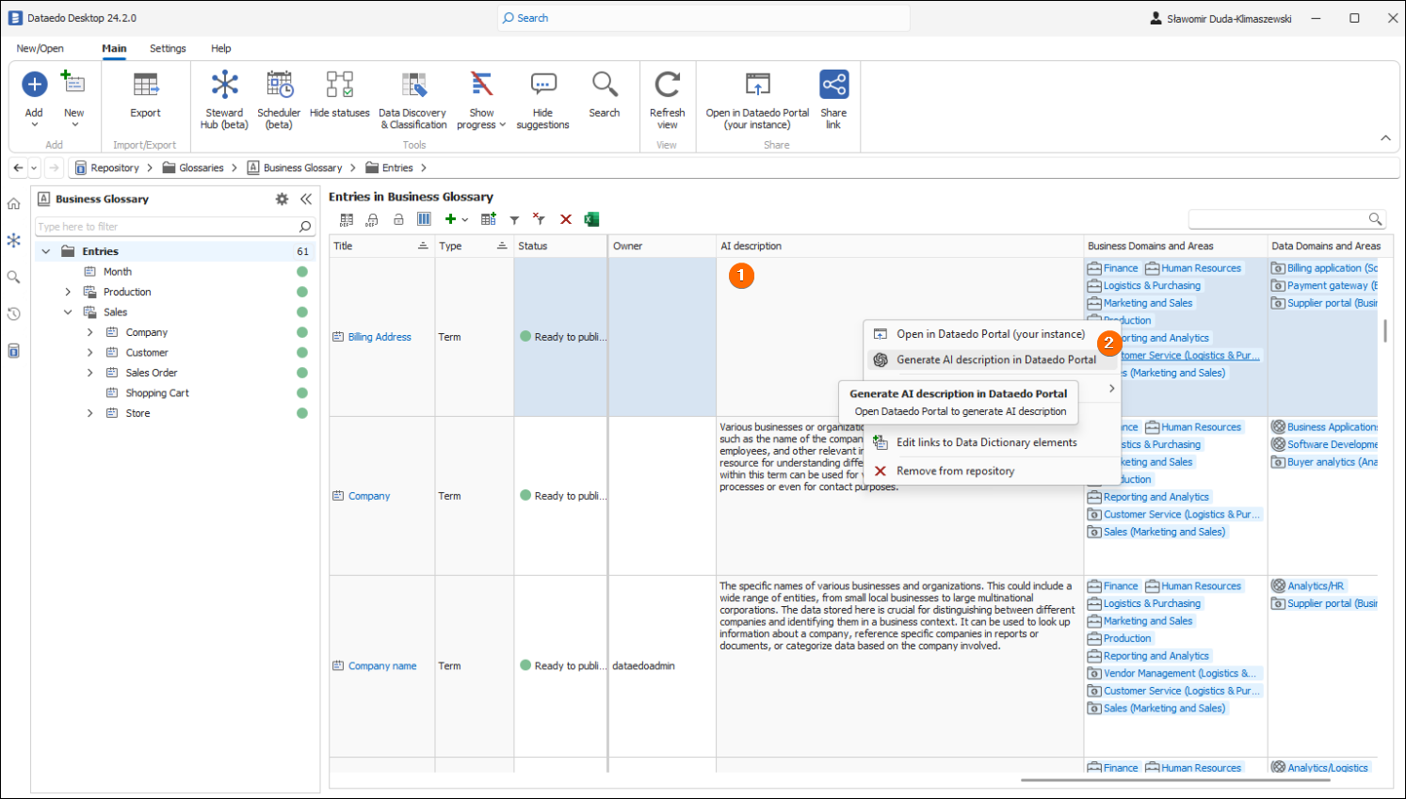Screen dimensions: 1406x799
Task: Sort by the Title column header
Action: (381, 246)
